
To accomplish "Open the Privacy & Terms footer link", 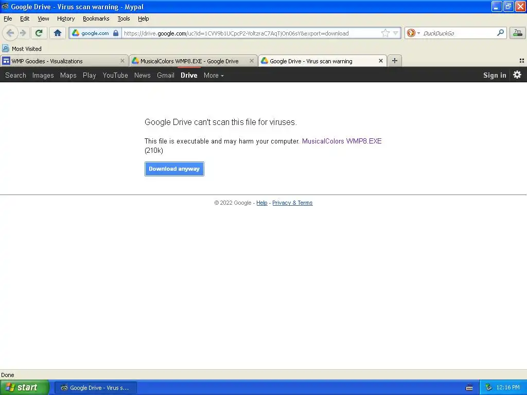I will pos(292,203).
